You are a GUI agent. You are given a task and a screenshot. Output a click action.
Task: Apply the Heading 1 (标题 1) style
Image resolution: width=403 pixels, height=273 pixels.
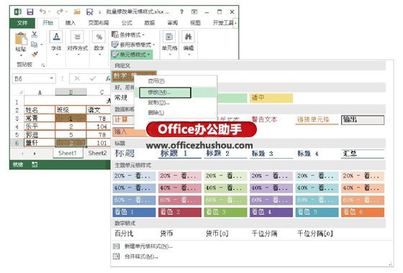(180, 154)
